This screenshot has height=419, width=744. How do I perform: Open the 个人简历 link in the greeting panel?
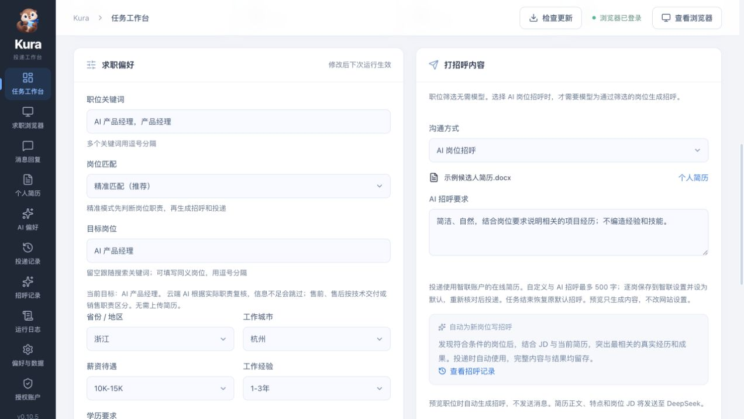click(x=693, y=177)
